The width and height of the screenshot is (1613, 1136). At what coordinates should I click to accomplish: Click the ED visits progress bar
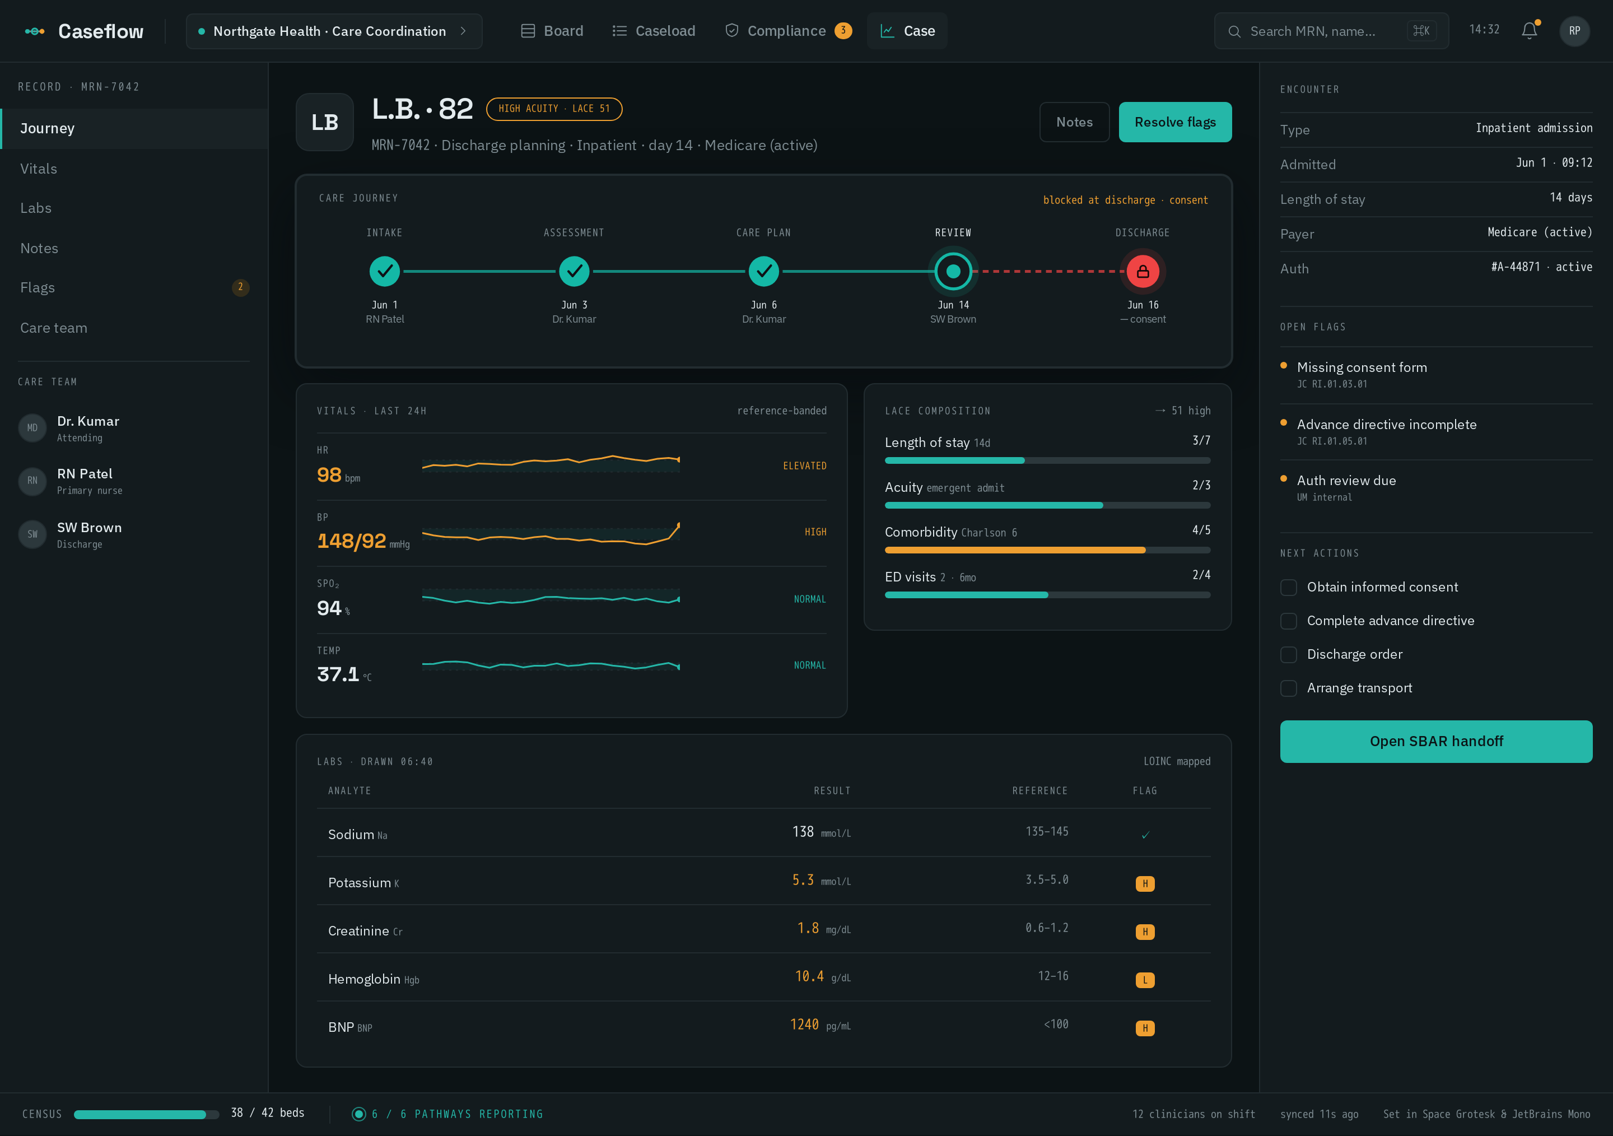tap(1047, 595)
